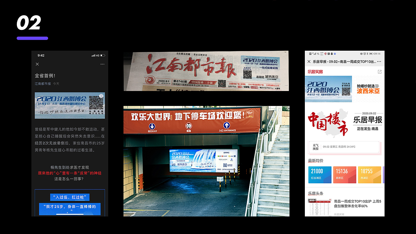
Task: Tap the 4G signal indicator in left phone
Action: coord(97,55)
